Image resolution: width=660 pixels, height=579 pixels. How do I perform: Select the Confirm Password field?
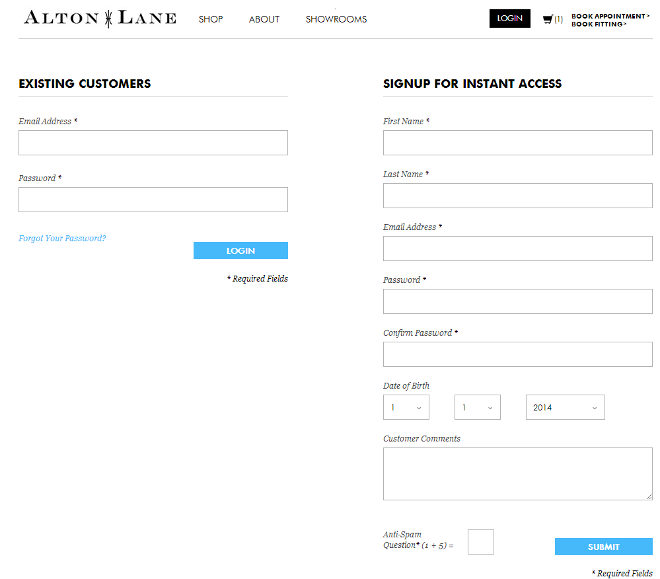pos(518,354)
